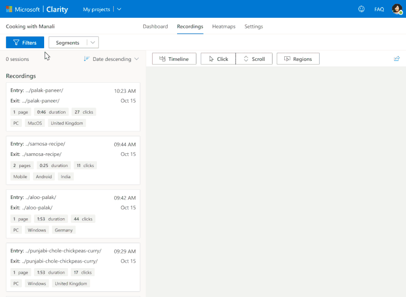
Task: Click the 17 clicks tag
Action: pos(83,273)
